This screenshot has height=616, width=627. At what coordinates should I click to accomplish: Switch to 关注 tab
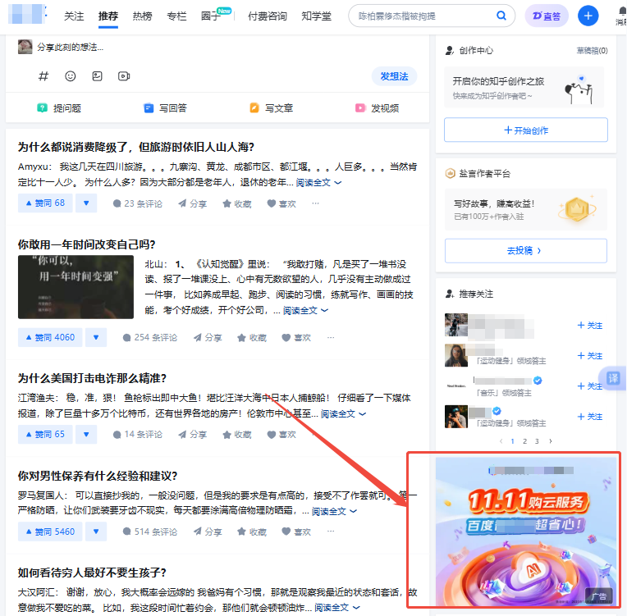click(x=74, y=16)
